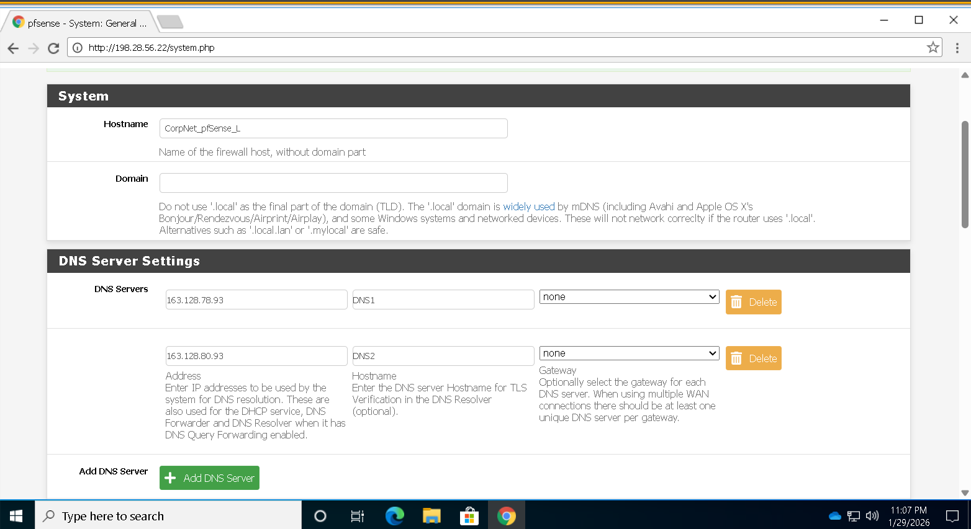The image size is (971, 529).
Task: Click the browser back arrow
Action: [x=13, y=48]
